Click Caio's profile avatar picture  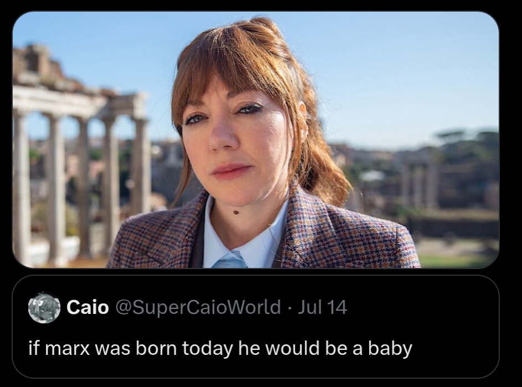44,307
